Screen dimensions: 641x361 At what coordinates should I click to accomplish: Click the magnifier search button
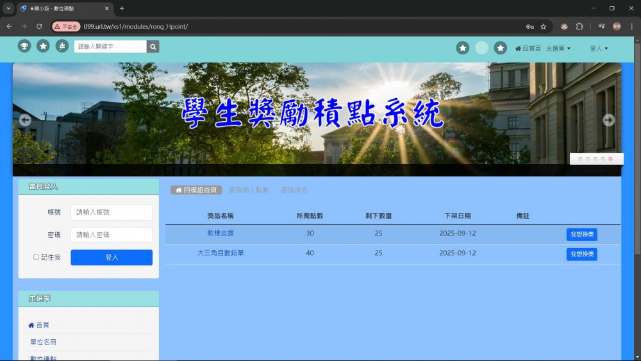point(153,46)
